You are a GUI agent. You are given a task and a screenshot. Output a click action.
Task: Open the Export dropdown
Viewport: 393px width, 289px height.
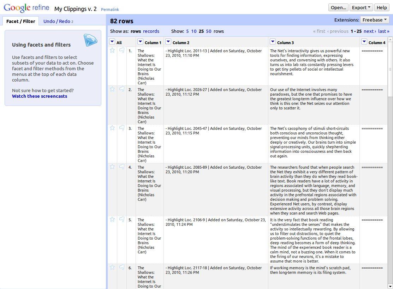click(x=361, y=7)
